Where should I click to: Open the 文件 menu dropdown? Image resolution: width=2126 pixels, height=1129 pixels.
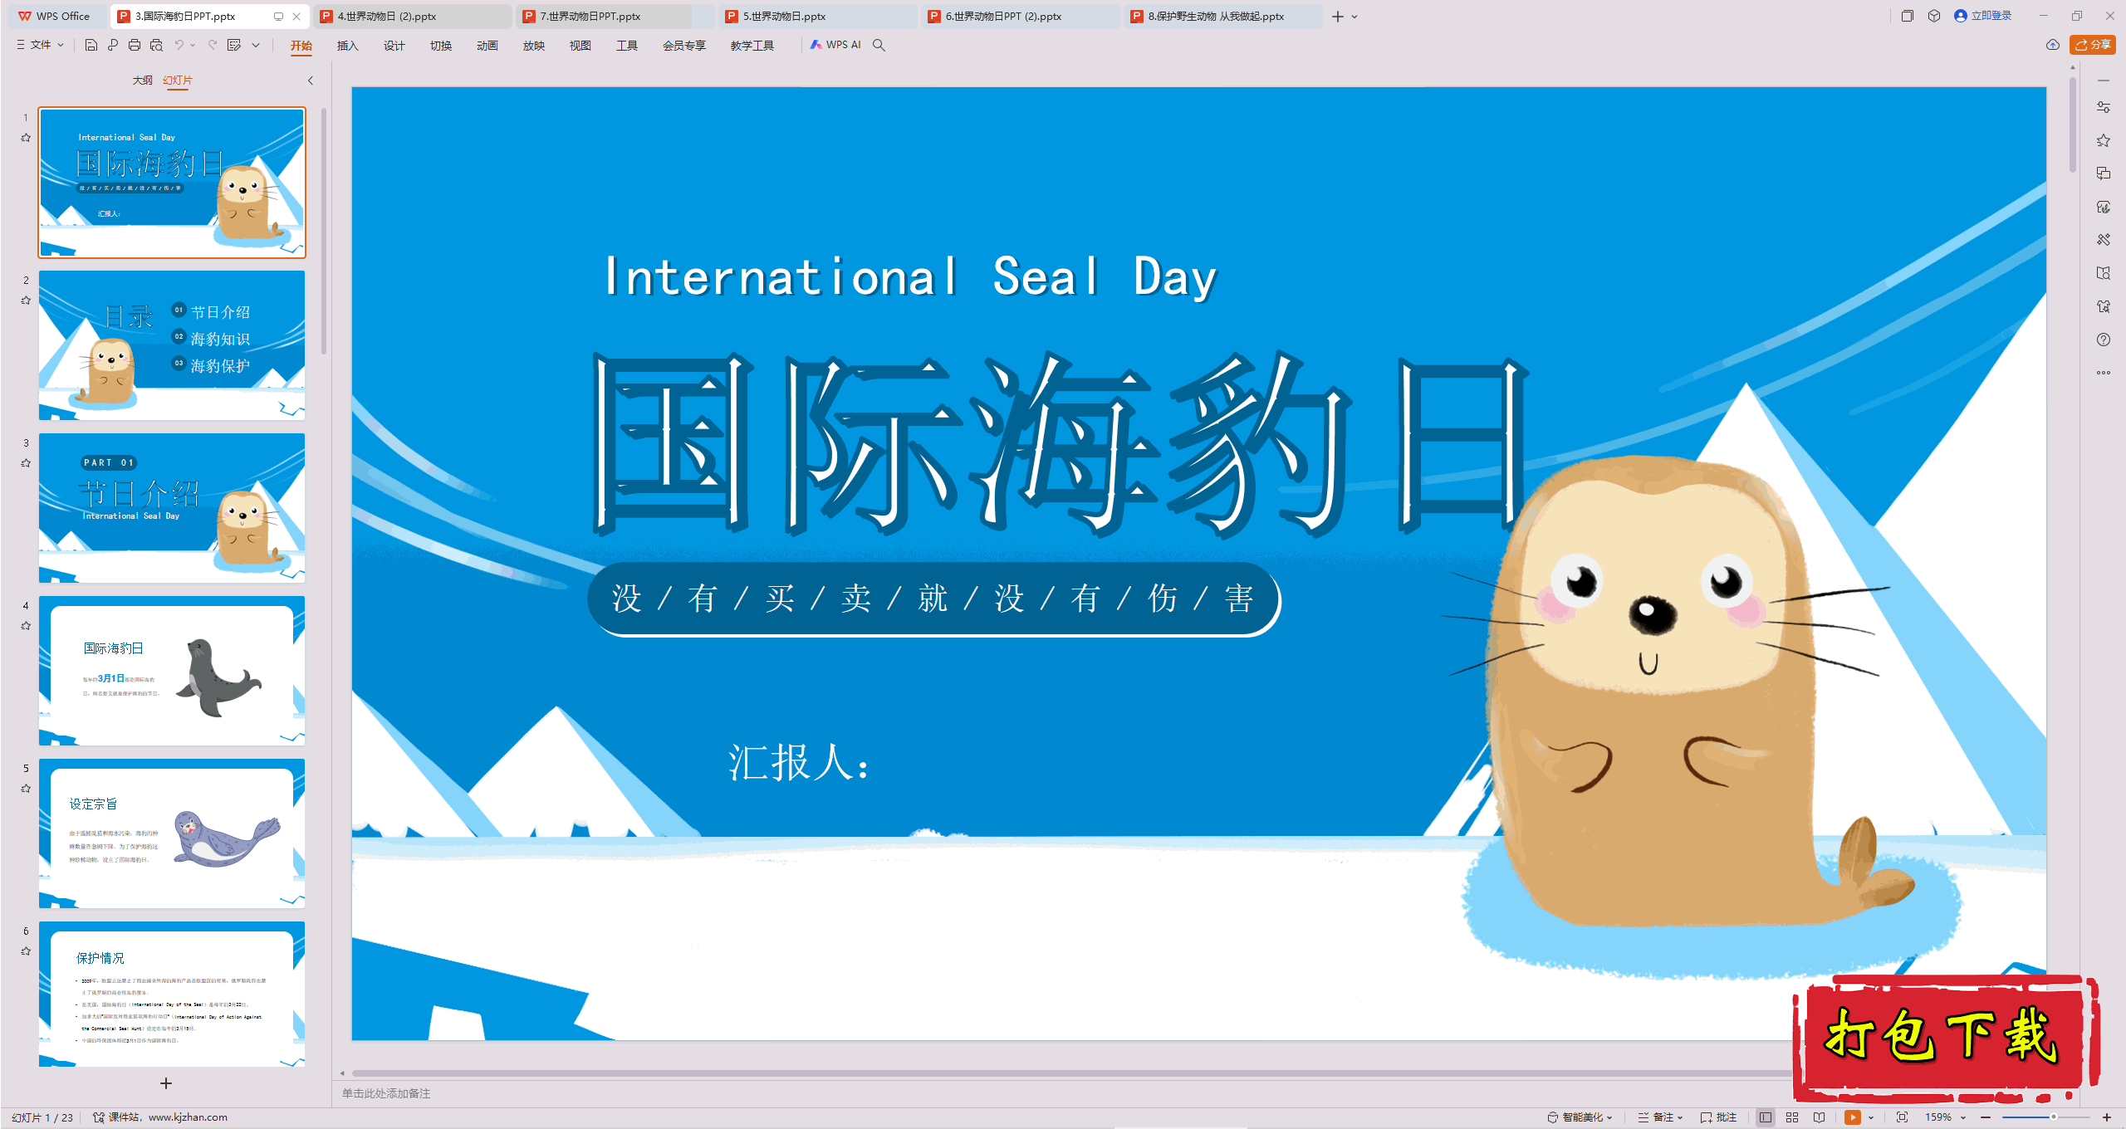[x=40, y=45]
